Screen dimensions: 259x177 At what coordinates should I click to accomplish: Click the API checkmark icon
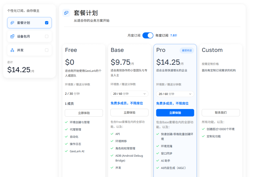[x=112, y=134]
